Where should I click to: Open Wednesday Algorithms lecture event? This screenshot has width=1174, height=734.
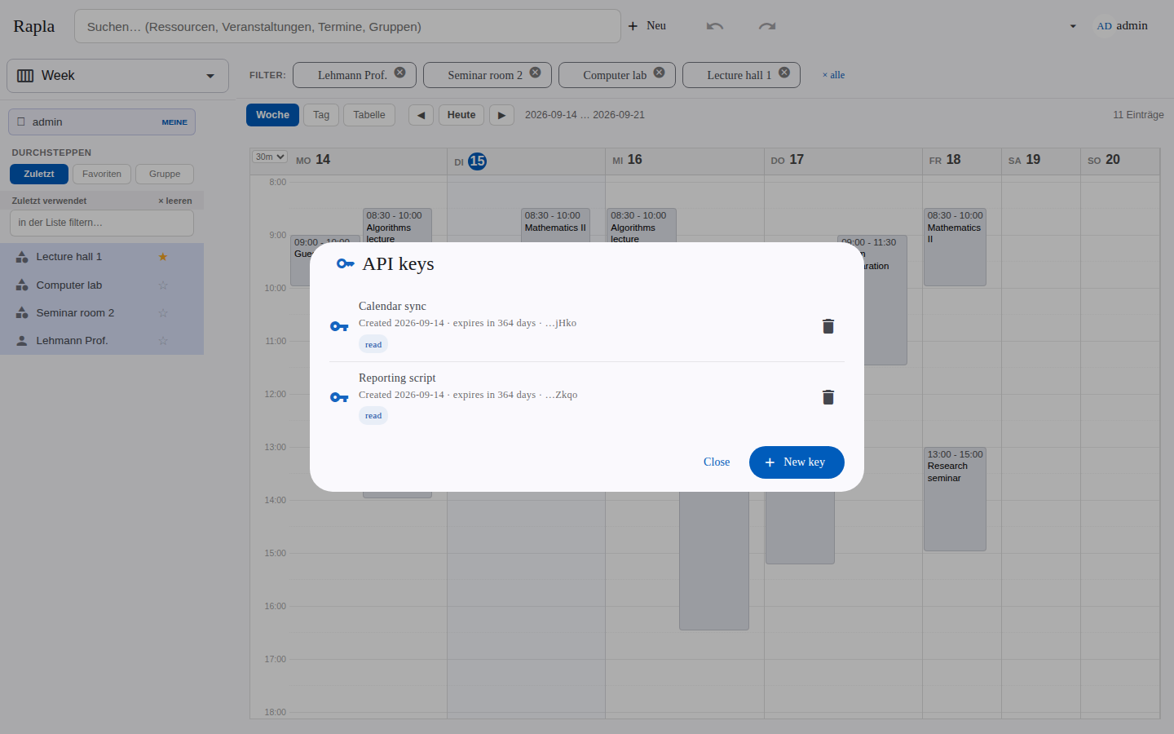point(642,225)
